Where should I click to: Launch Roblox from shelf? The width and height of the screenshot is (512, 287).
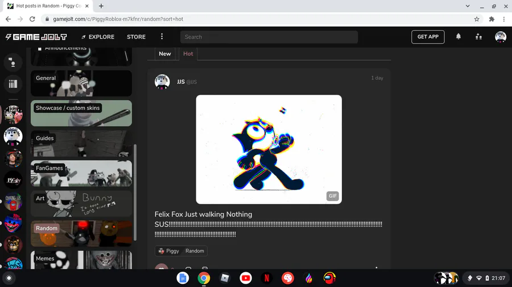(x=225, y=278)
